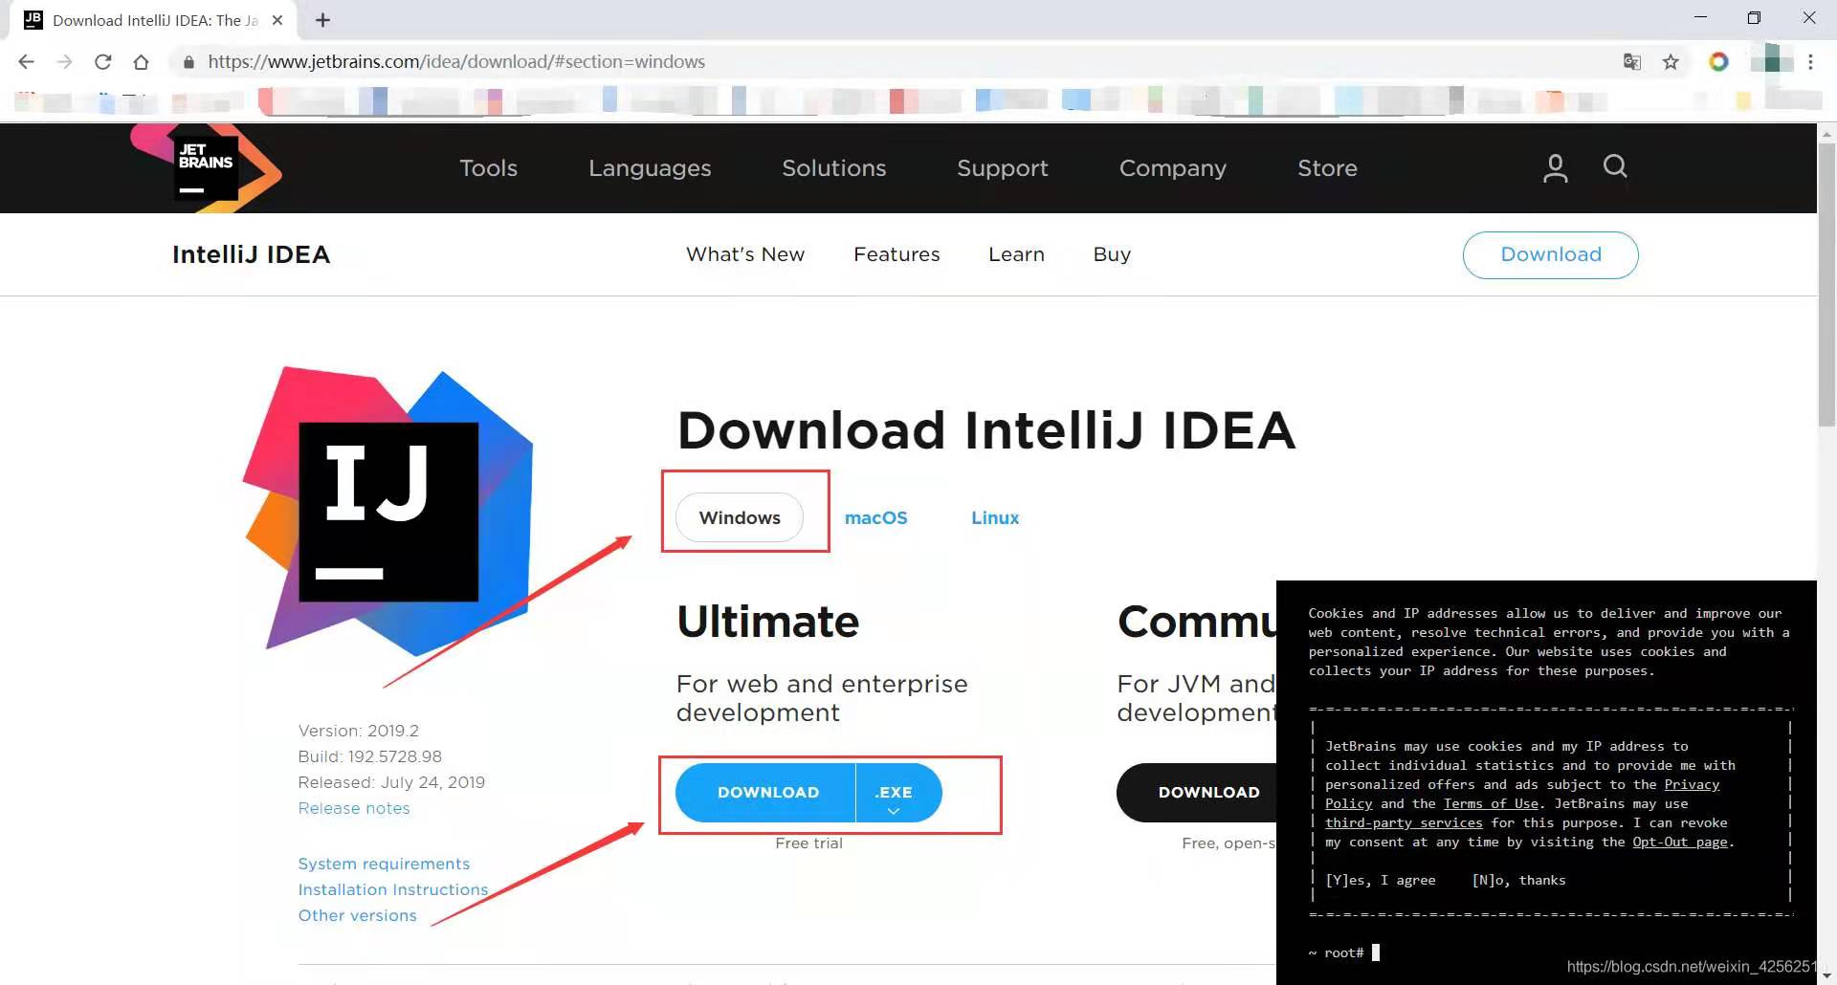
Task: Open Installation Instructions link
Action: pyautogui.click(x=393, y=889)
